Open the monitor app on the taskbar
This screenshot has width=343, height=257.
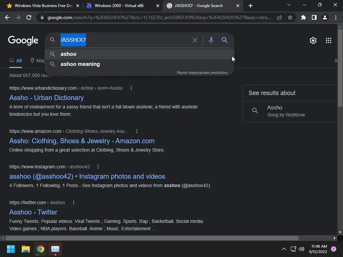[x=55, y=249]
